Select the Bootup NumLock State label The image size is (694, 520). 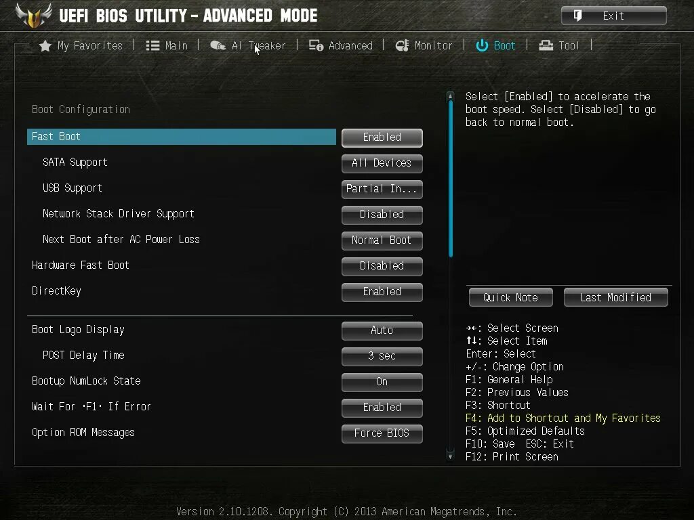point(86,381)
